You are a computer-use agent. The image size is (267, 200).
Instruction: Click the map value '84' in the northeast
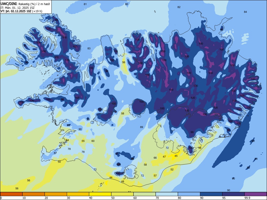point(245,12)
